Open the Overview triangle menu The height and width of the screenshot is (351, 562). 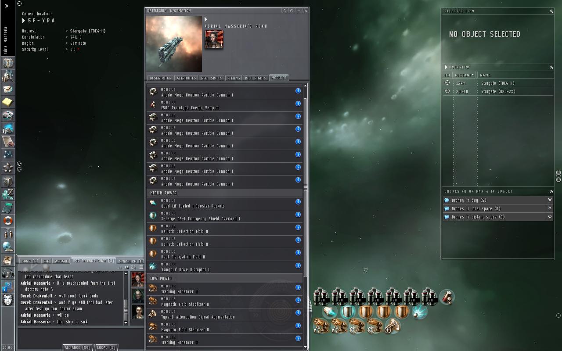point(446,67)
